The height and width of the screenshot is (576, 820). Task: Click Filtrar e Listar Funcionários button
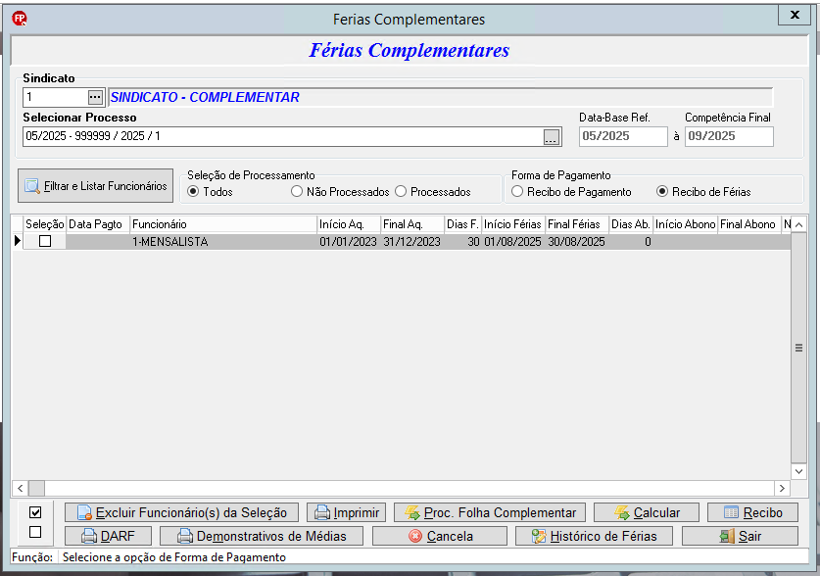tap(96, 185)
